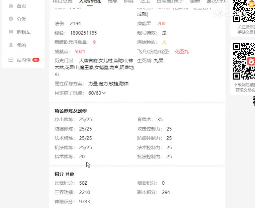
Task: Switch to the 技能 tab
Action: pos(112,1)
